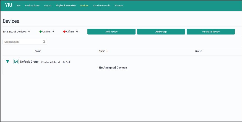Click the Group column header
This screenshot has width=242, height=122.
coord(38,51)
